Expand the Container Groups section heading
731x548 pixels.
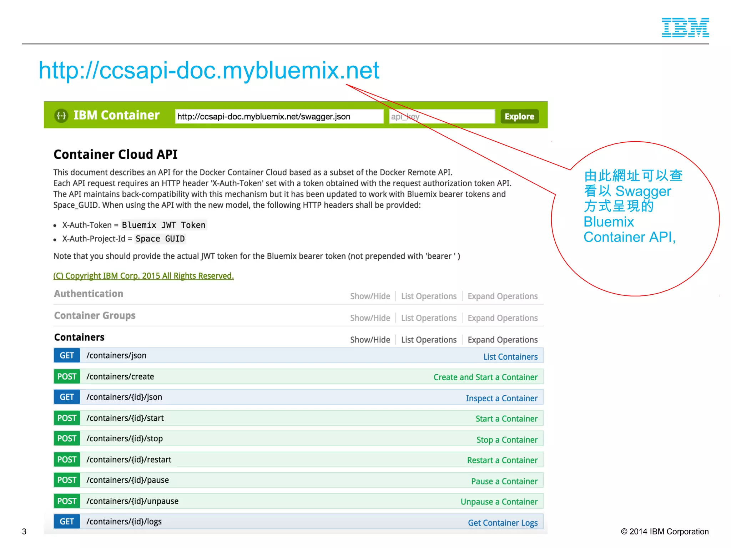[95, 315]
